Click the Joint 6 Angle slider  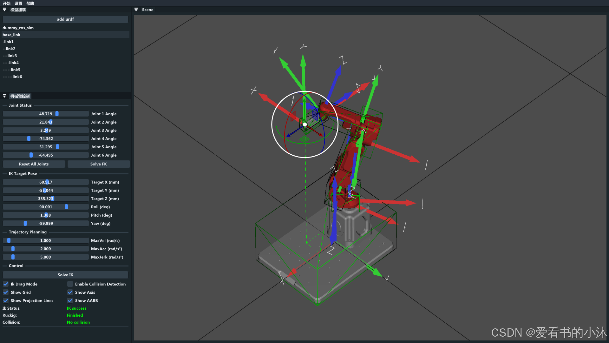coord(46,155)
